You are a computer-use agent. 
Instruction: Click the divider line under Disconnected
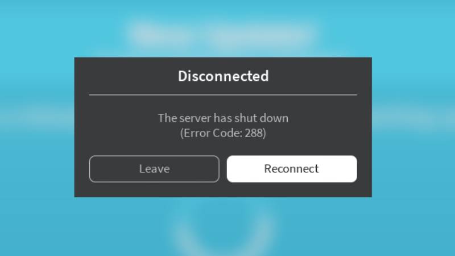click(223, 94)
